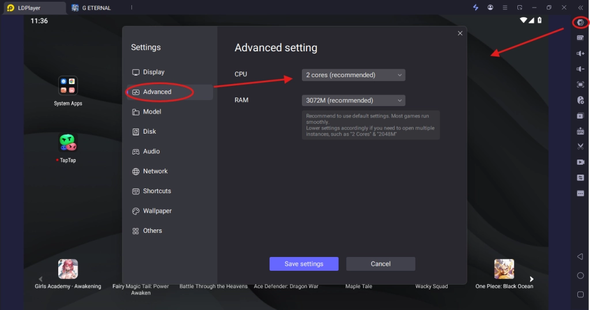
Task: Click Cancel button
Action: tap(381, 264)
